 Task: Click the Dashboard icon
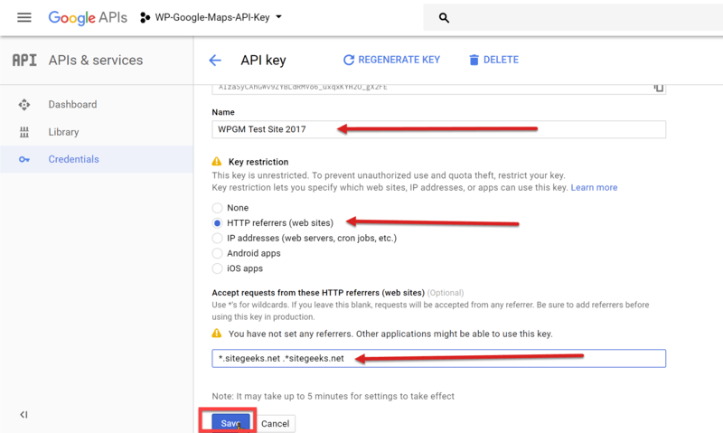point(24,105)
